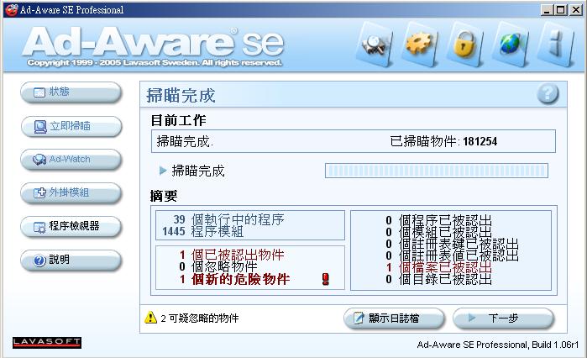Open web update globe icon
The height and width of the screenshot is (358, 587).
click(511, 45)
